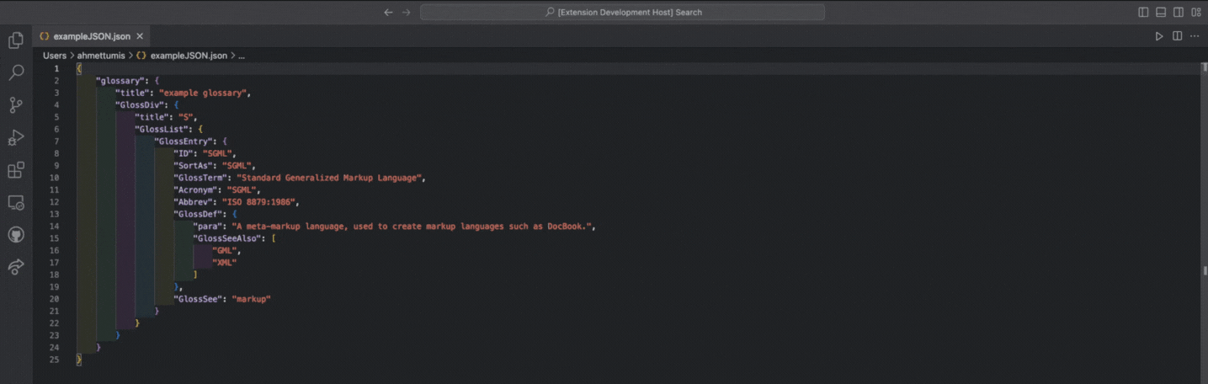Open the exampleJSON.json breadcrumb segment

189,56
